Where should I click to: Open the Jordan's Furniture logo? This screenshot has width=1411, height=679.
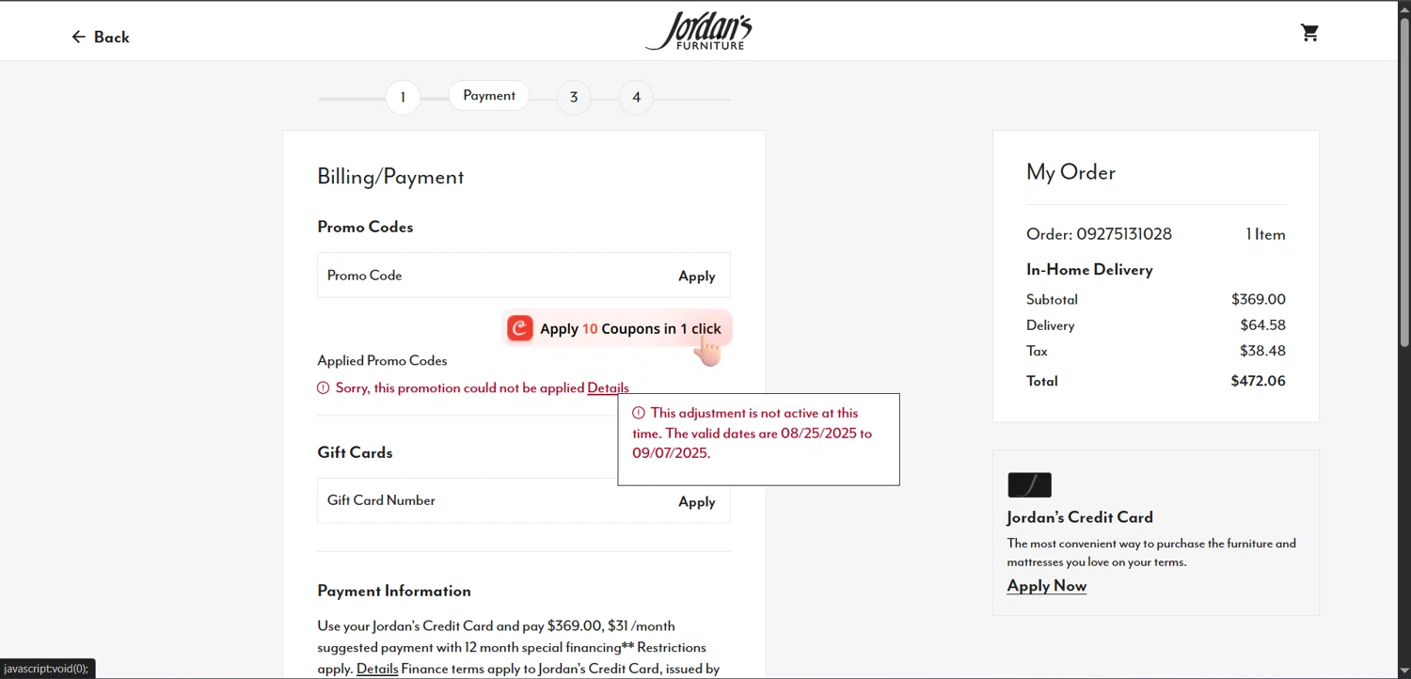click(699, 31)
